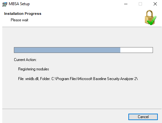162x123 pixels.
Task: Click the empty title bar area
Action: pos(75,4)
